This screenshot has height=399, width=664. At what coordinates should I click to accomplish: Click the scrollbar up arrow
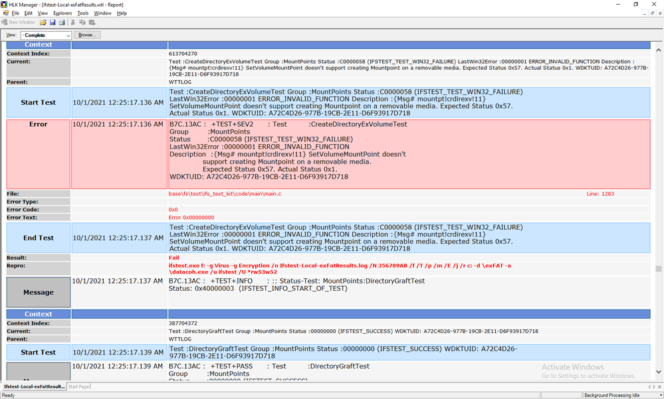(659, 50)
